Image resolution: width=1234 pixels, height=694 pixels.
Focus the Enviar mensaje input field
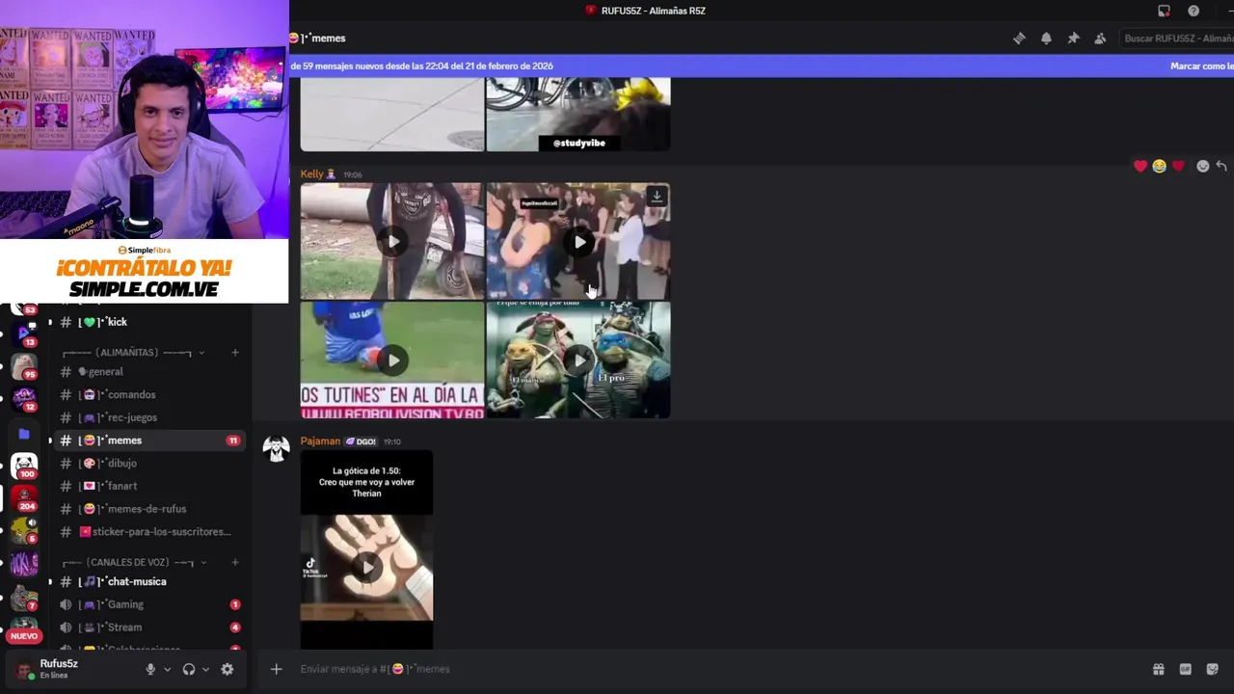[x=713, y=669]
